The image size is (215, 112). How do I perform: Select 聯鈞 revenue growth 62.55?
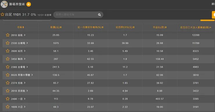click(x=90, y=59)
